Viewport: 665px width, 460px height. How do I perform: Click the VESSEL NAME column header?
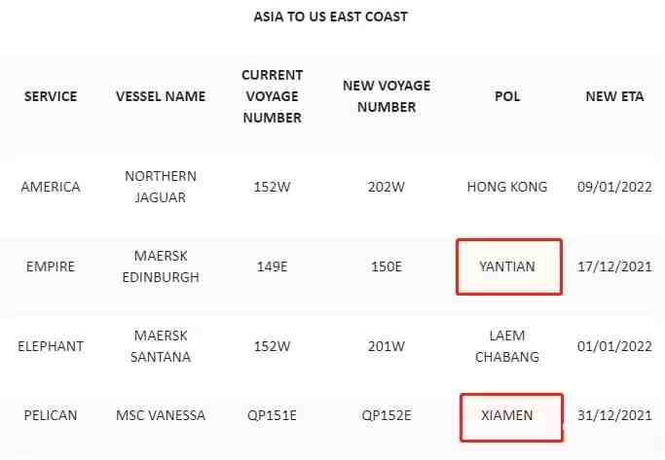[161, 96]
